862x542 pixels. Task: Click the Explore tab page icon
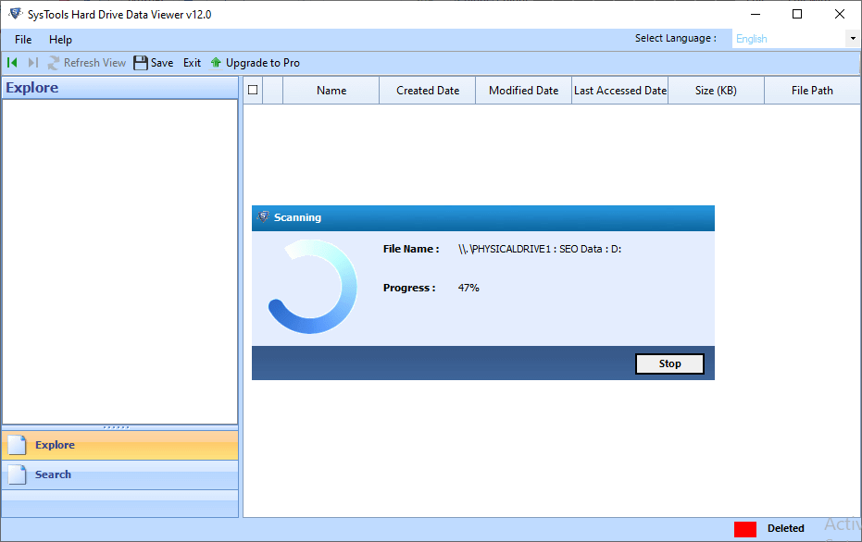(18, 445)
